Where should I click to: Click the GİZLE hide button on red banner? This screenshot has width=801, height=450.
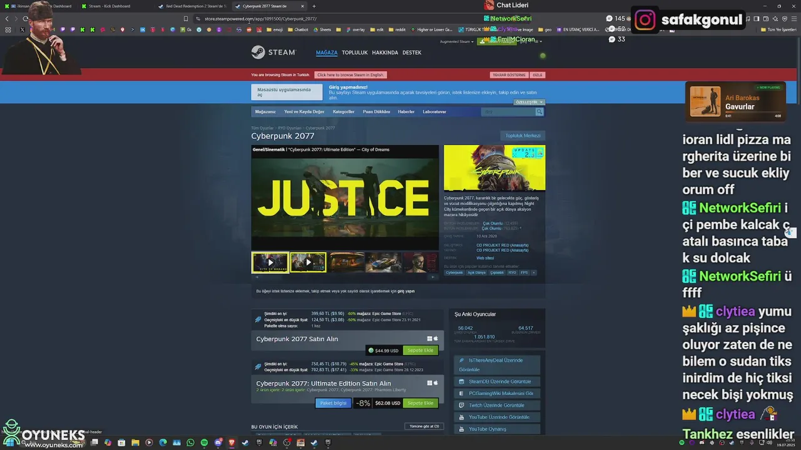tap(537, 75)
